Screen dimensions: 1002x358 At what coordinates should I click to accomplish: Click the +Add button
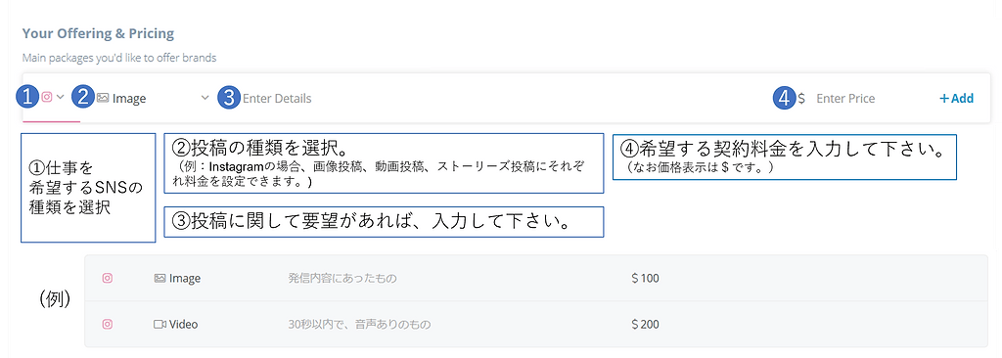tap(956, 99)
